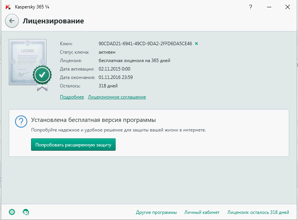Image resolution: width=298 pixels, height=220 pixels.
Task: Delete the license key with green X
Action: pyautogui.click(x=197, y=44)
